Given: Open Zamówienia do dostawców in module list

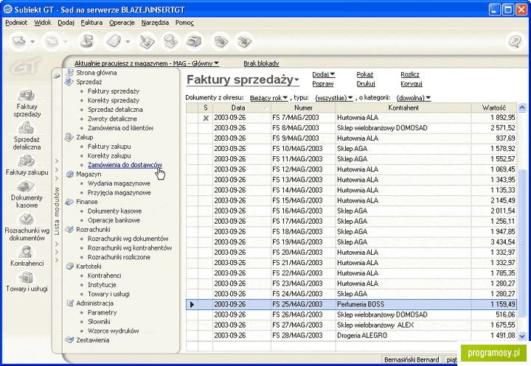Looking at the screenshot, I should (125, 165).
